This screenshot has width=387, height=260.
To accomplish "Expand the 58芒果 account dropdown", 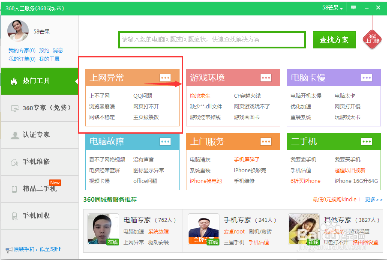I will pyautogui.click(x=332, y=7).
